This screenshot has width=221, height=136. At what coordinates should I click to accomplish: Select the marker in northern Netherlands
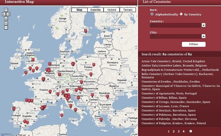tap(50, 64)
